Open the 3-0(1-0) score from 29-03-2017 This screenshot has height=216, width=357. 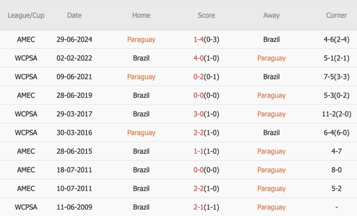(206, 114)
